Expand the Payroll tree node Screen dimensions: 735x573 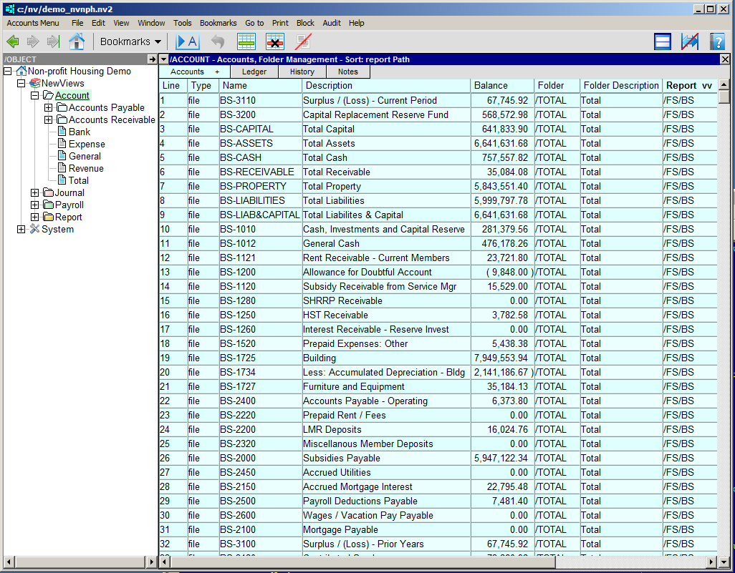click(x=35, y=205)
